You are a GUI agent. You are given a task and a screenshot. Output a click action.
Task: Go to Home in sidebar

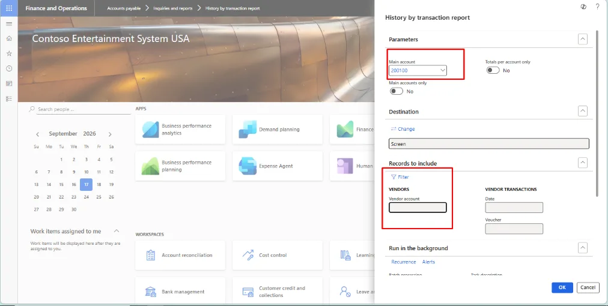(9, 38)
